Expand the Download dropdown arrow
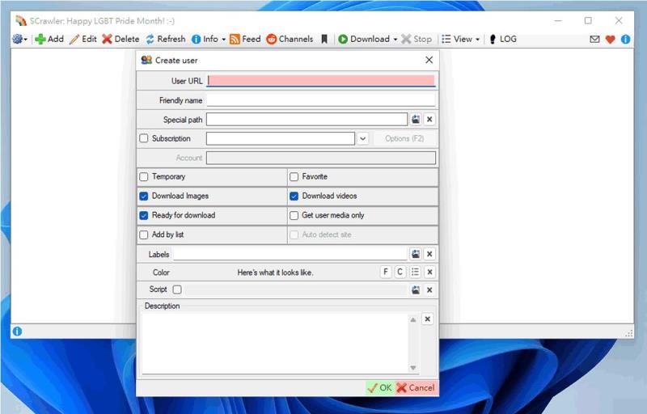 pyautogui.click(x=395, y=39)
